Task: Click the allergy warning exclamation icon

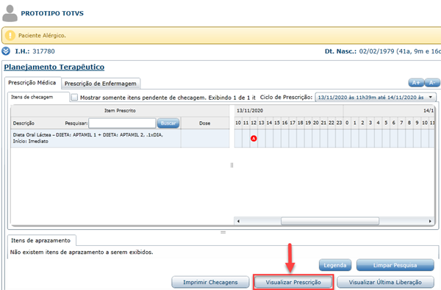Action: [10, 35]
